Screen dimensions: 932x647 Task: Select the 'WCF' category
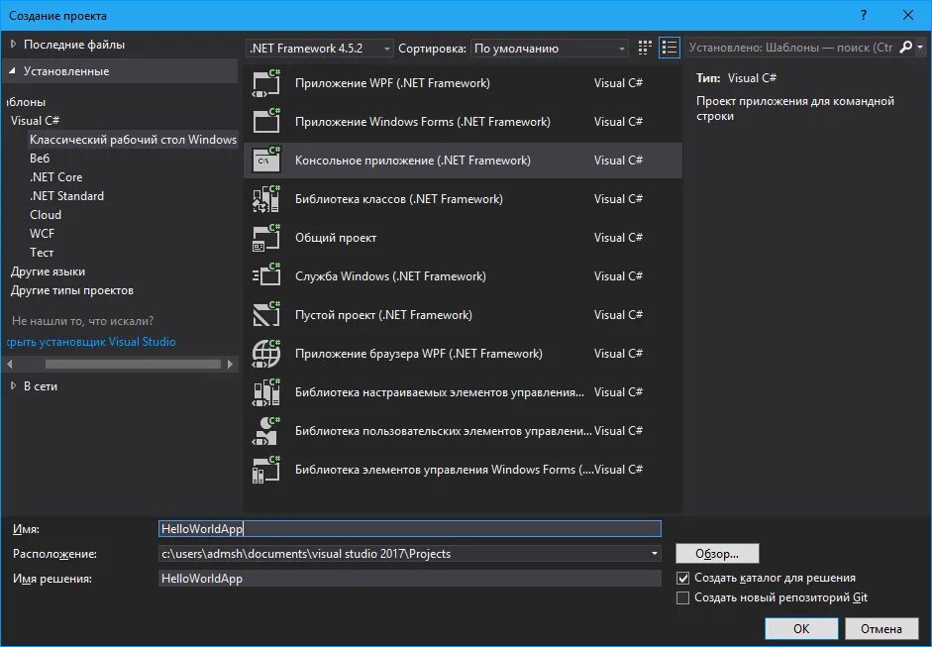click(43, 234)
